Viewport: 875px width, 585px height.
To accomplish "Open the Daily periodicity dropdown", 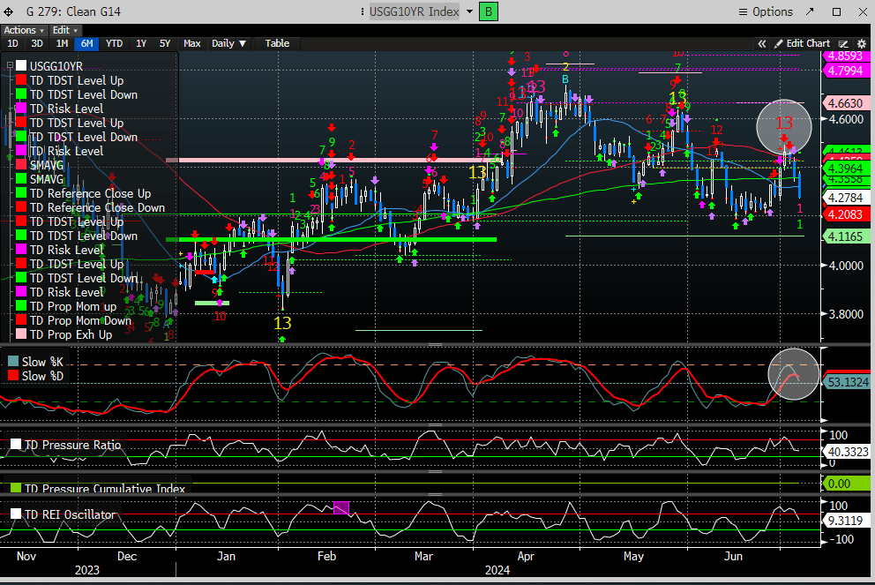I will tap(229, 43).
